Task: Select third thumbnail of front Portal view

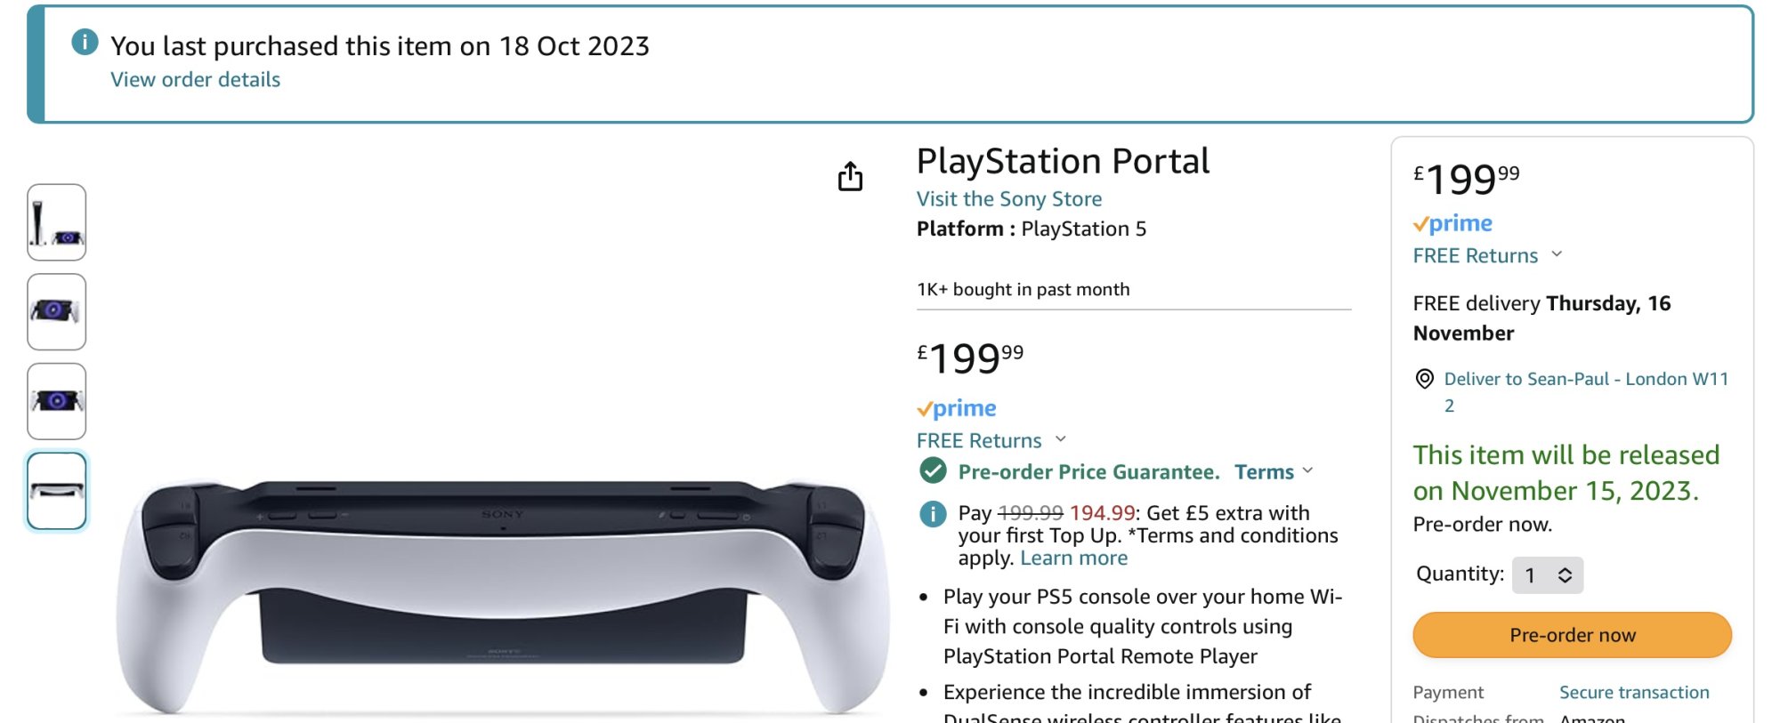Action: tap(57, 401)
